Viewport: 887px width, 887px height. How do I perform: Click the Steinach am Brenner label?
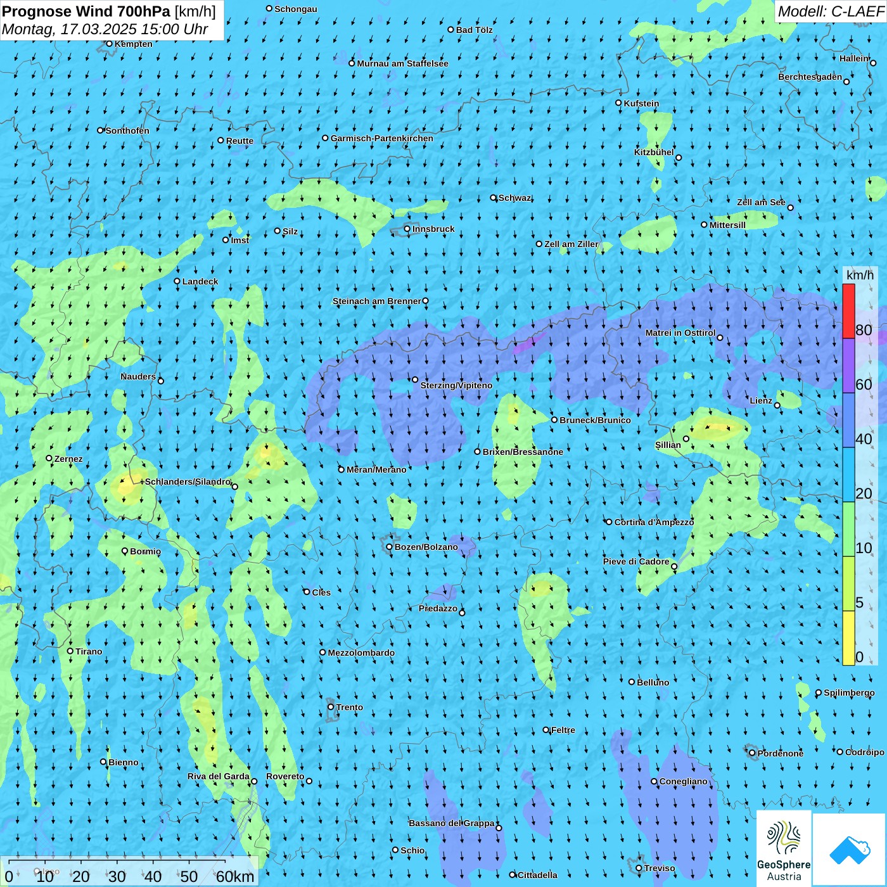point(376,301)
